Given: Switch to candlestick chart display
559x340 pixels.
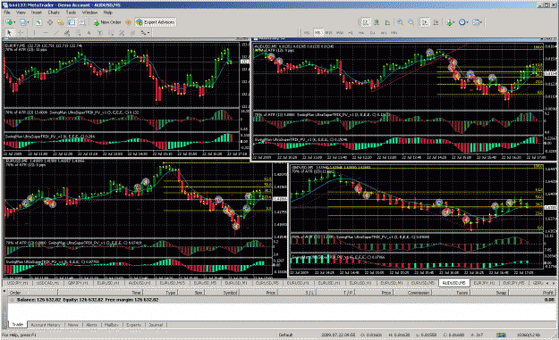Looking at the screenshot, I should (377, 22).
